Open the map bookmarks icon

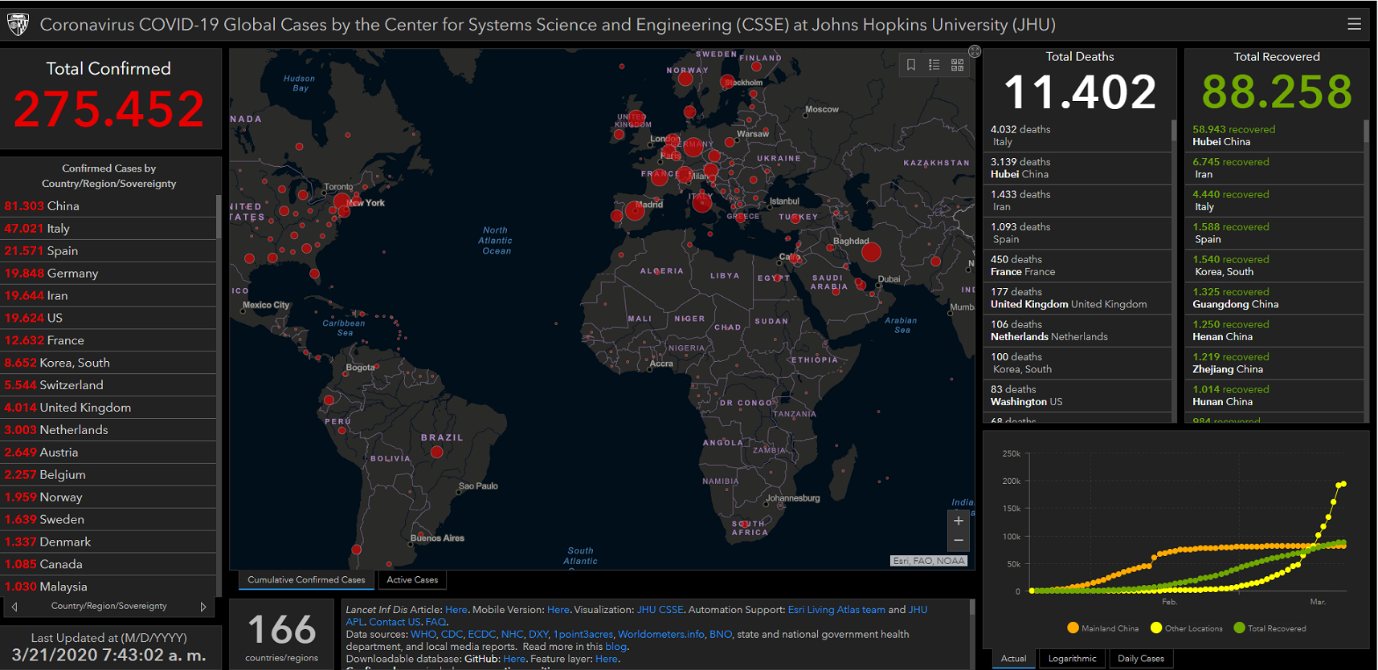tap(911, 65)
